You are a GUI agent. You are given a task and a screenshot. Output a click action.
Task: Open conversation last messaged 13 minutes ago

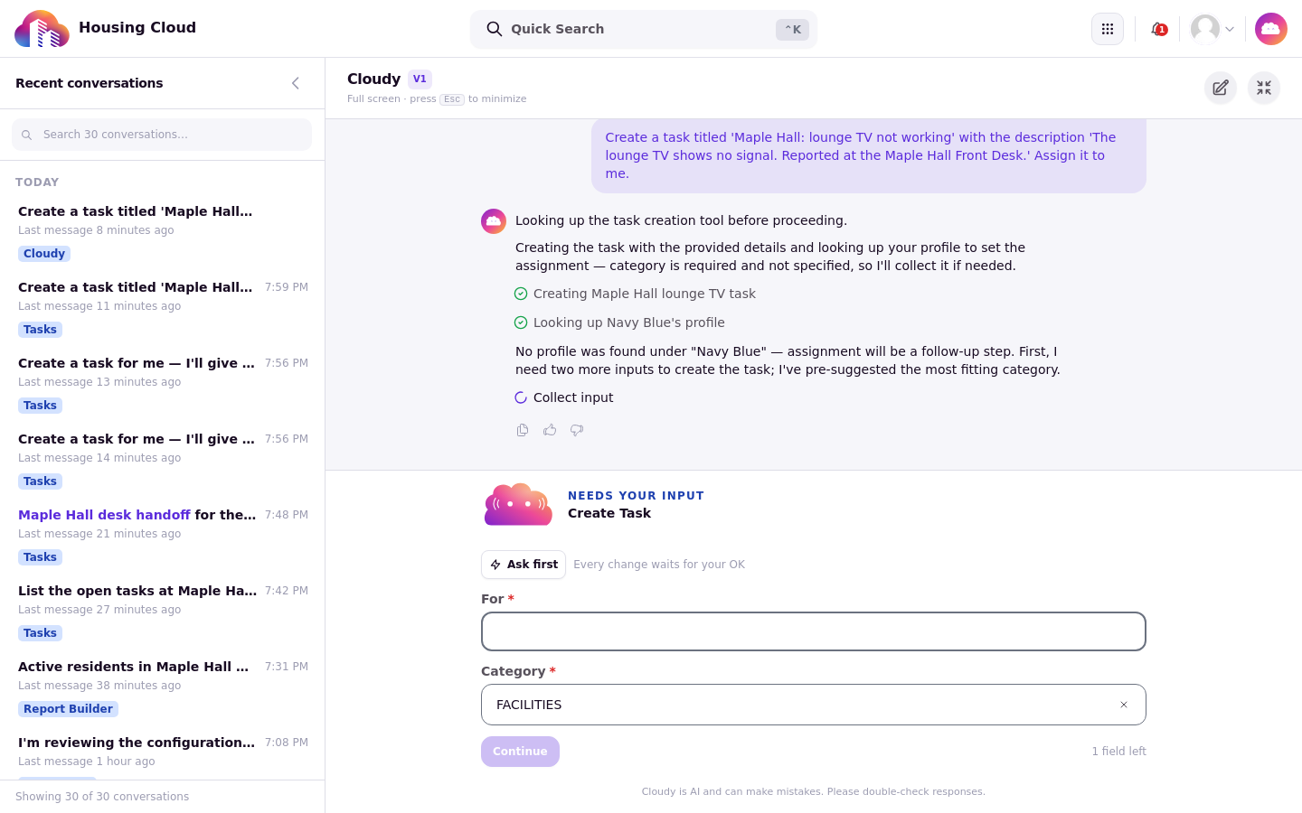163,383
